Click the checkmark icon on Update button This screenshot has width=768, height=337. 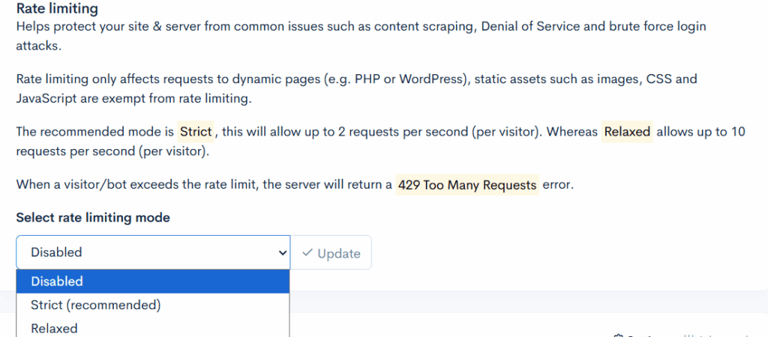coord(307,253)
